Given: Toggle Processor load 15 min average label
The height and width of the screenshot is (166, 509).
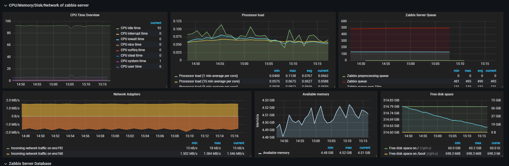Looking at the screenshot, I should coord(209,81).
